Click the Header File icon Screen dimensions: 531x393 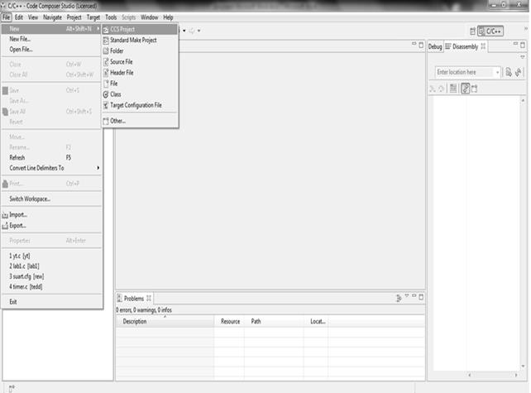[106, 73]
